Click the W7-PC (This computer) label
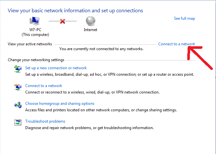 35,32
